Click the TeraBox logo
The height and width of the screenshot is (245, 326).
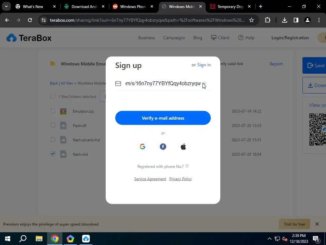(x=29, y=38)
